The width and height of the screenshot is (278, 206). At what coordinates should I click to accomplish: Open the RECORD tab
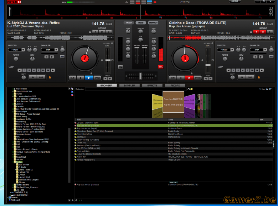(x=175, y=85)
